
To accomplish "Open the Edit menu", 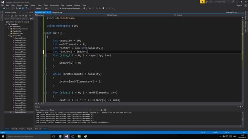I will point(7,5).
